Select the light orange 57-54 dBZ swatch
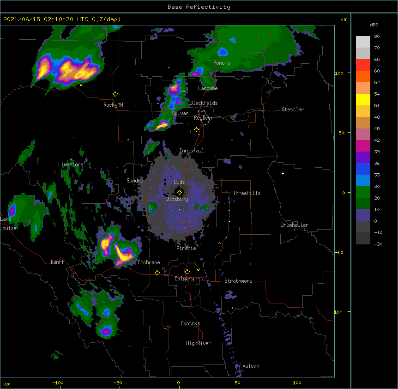The image size is (398, 389). coord(363,88)
